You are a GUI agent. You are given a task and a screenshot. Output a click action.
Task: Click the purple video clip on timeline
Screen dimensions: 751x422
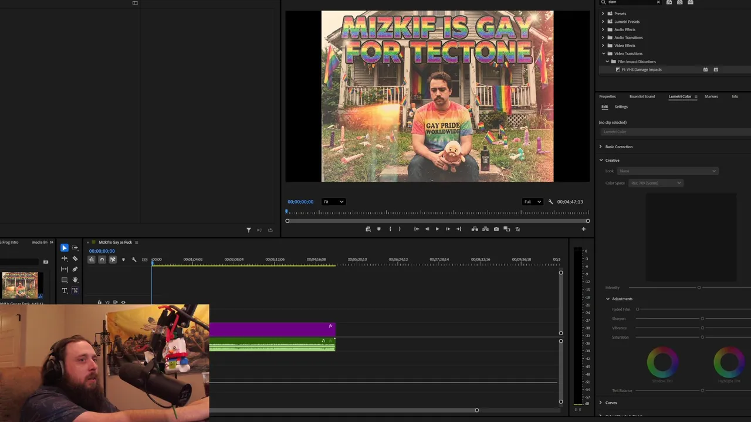(272, 329)
